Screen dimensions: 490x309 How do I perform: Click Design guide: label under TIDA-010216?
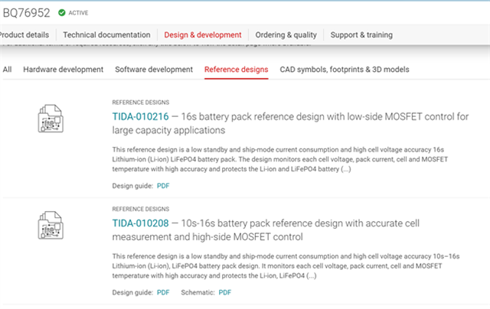pos(132,186)
